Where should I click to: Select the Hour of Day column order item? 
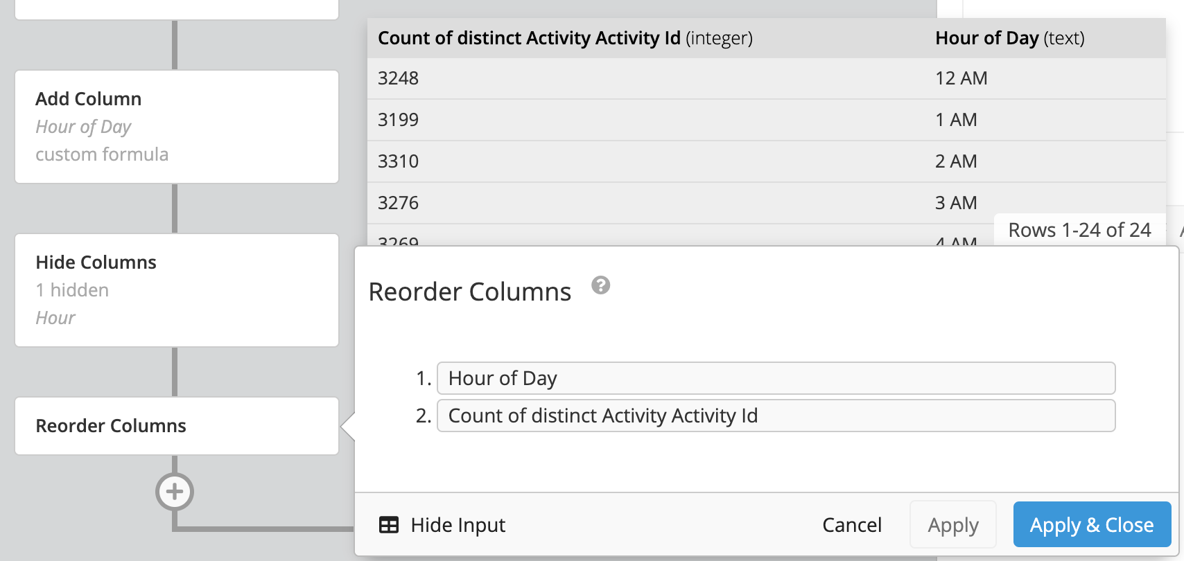tap(776, 378)
